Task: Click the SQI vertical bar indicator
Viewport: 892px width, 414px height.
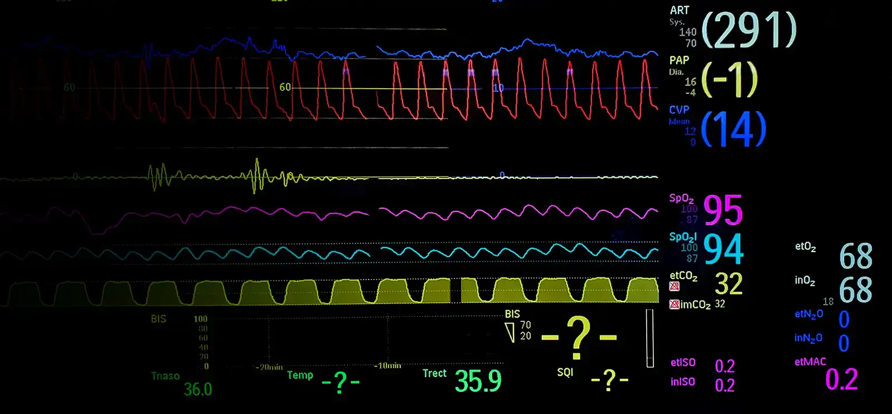Action: pos(650,338)
